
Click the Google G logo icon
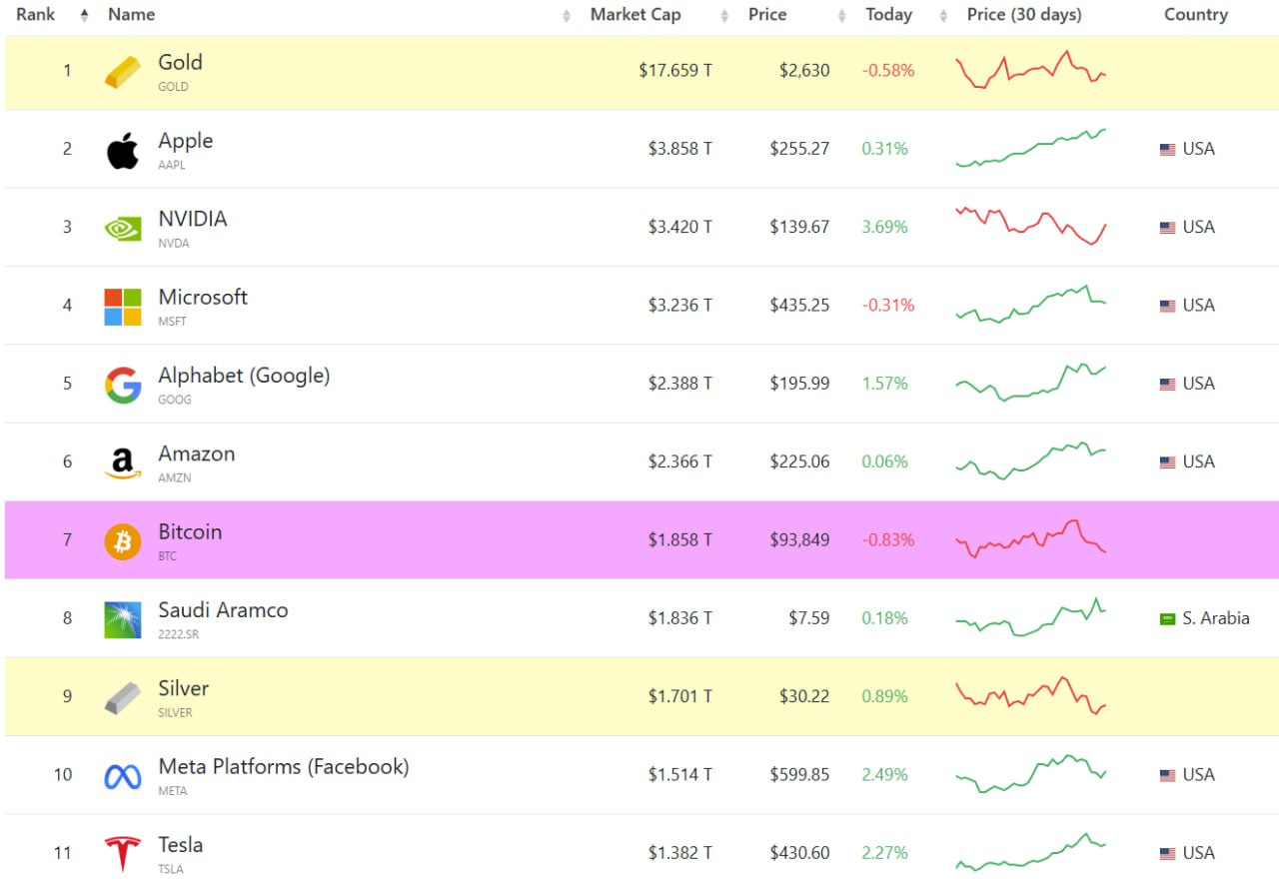(123, 385)
